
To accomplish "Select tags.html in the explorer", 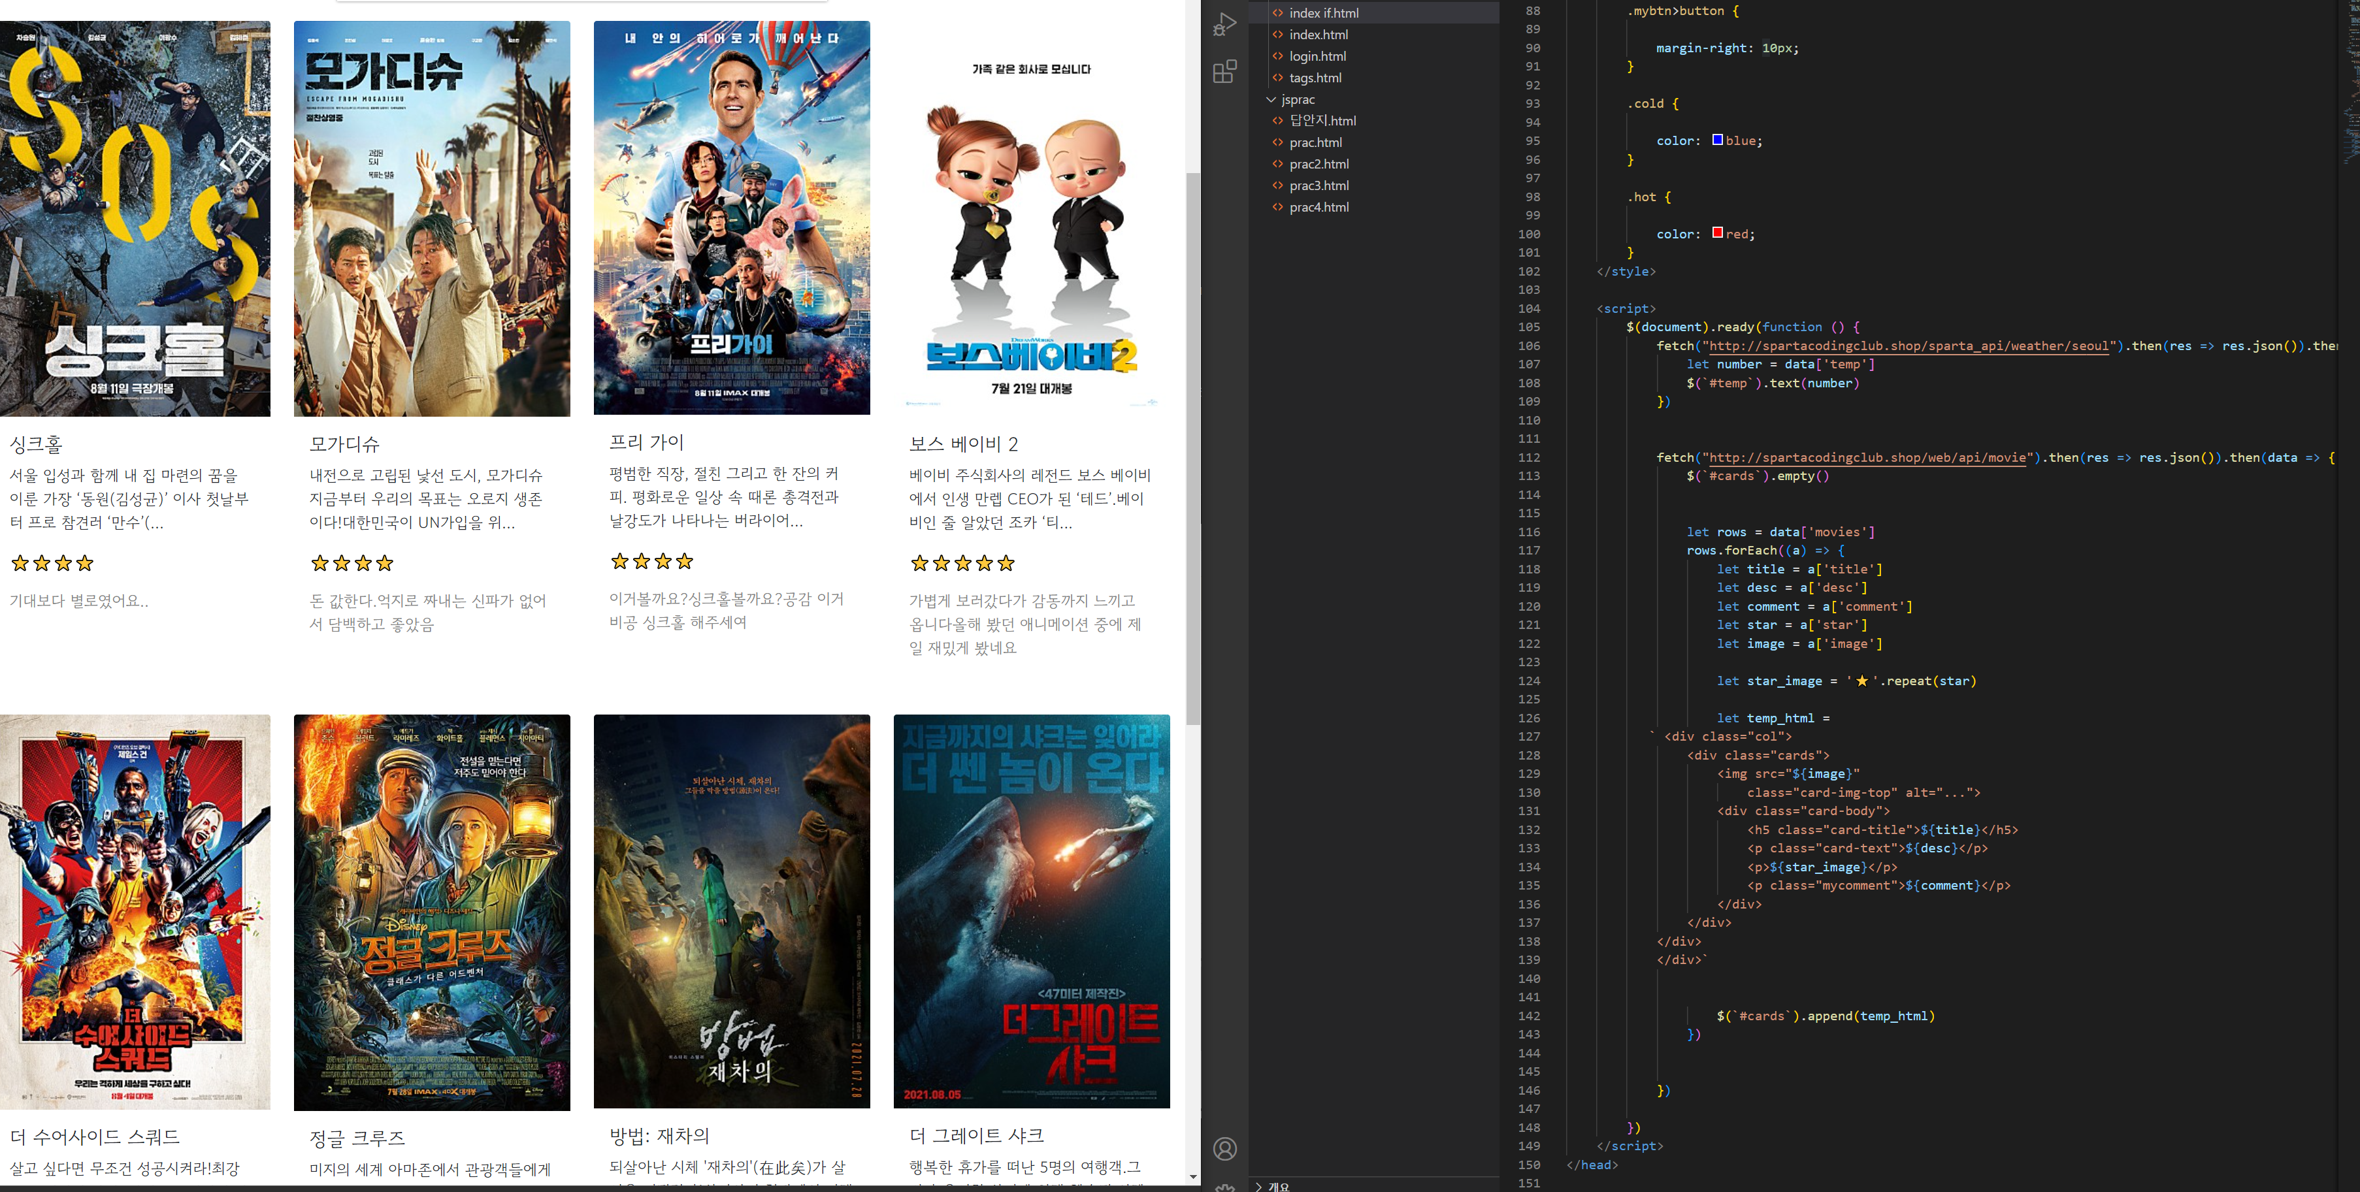I will [1316, 78].
